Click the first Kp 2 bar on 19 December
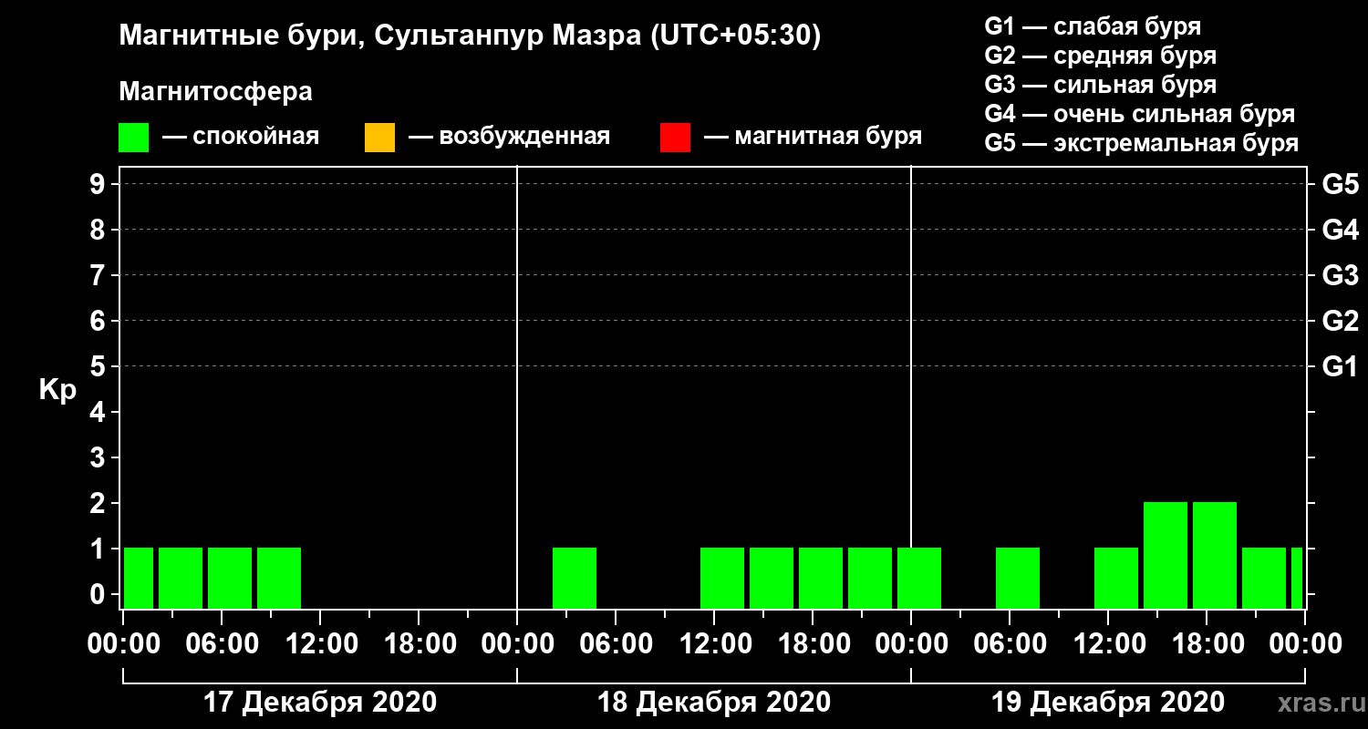1368x729 pixels. 1166,555
